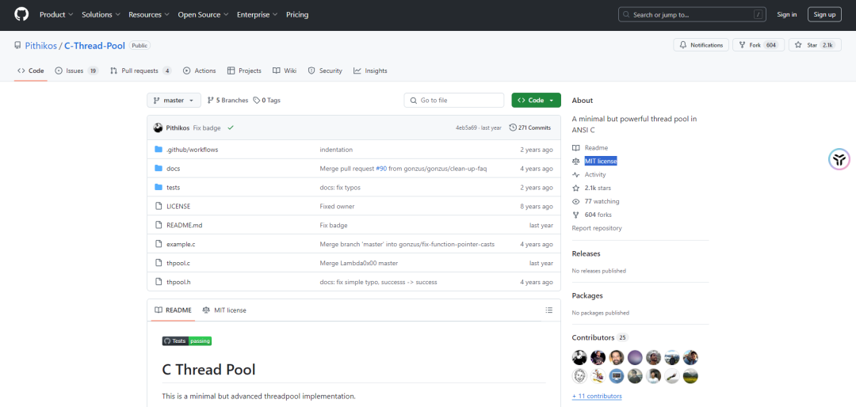Switch to the Issues tab

click(x=76, y=71)
